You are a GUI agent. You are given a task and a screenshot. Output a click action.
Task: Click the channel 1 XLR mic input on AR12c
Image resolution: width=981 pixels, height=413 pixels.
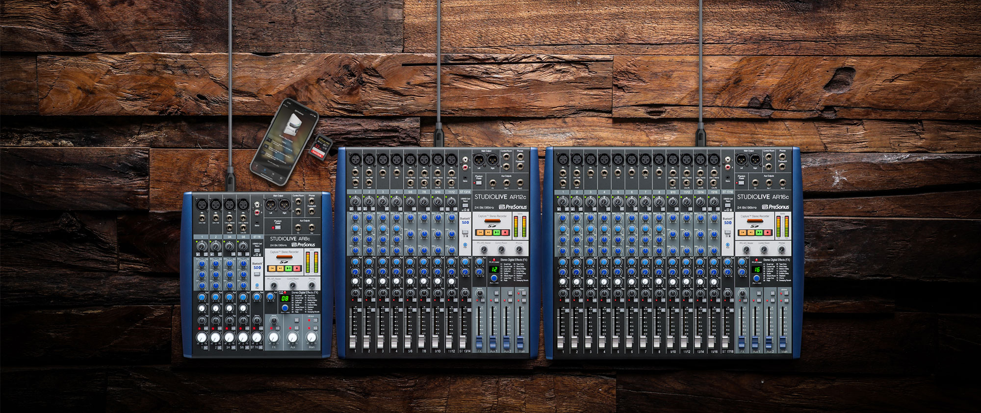(x=355, y=159)
